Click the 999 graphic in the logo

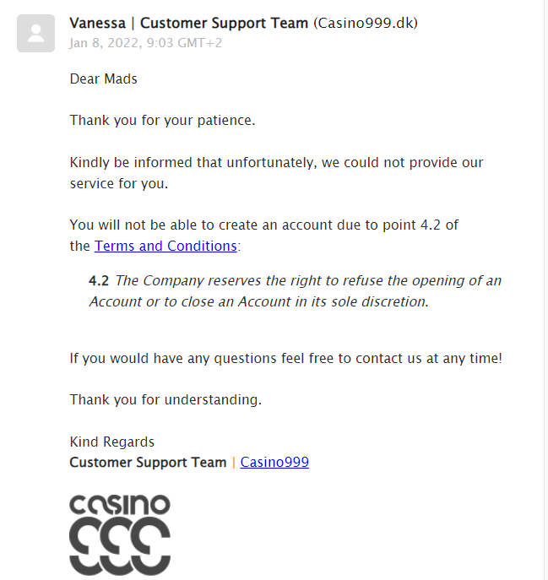point(120,546)
